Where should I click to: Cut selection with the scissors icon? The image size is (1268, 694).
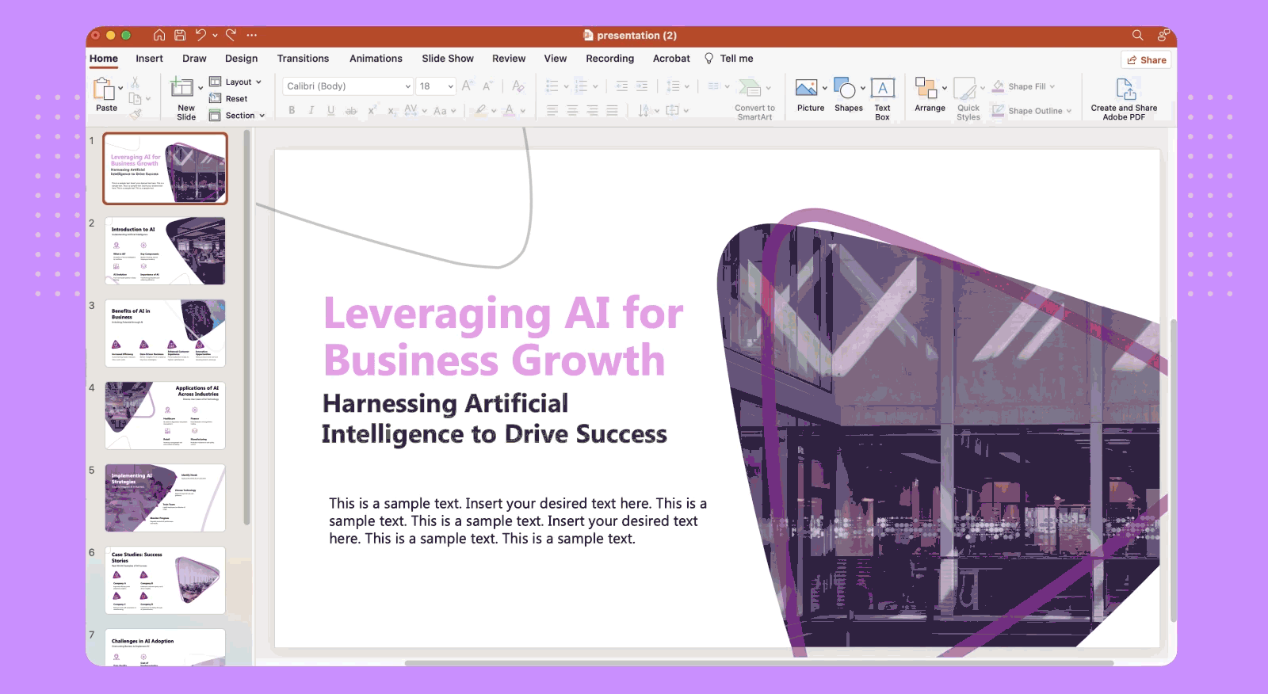click(136, 82)
